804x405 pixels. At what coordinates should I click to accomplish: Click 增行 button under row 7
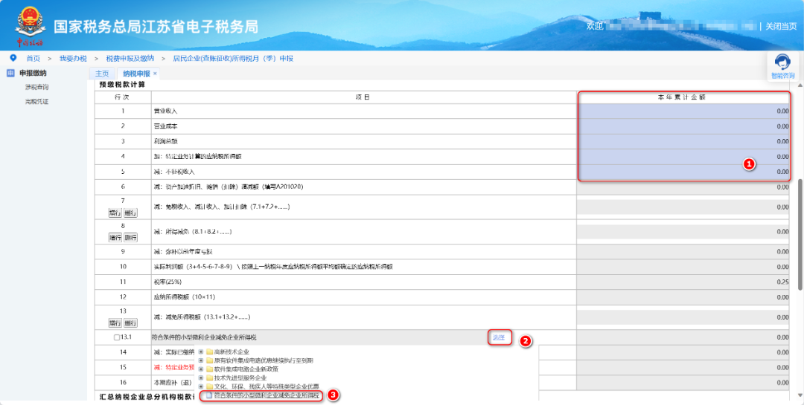coord(115,213)
